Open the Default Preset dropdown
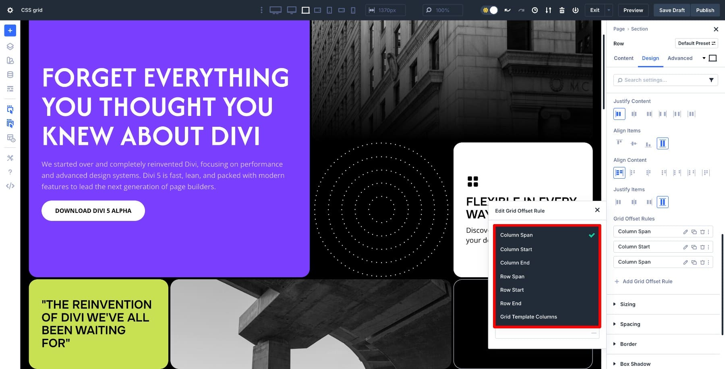The image size is (725, 369). (696, 43)
